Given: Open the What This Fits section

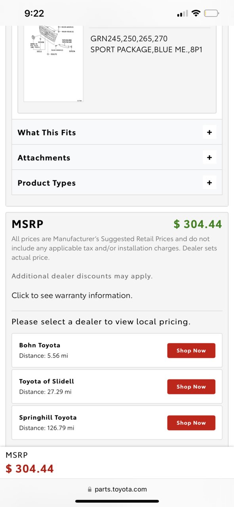Looking at the screenshot, I should (x=117, y=132).
